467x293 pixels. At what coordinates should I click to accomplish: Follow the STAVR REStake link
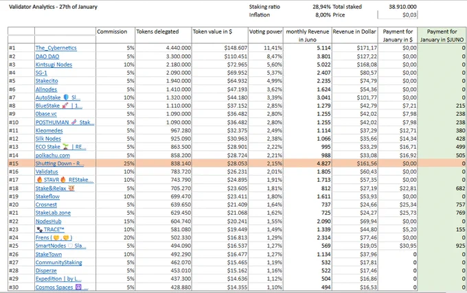65,180
